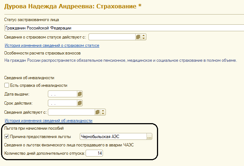Click additional vacation days field showing 14
244x166 pixels.
[x=94, y=153]
